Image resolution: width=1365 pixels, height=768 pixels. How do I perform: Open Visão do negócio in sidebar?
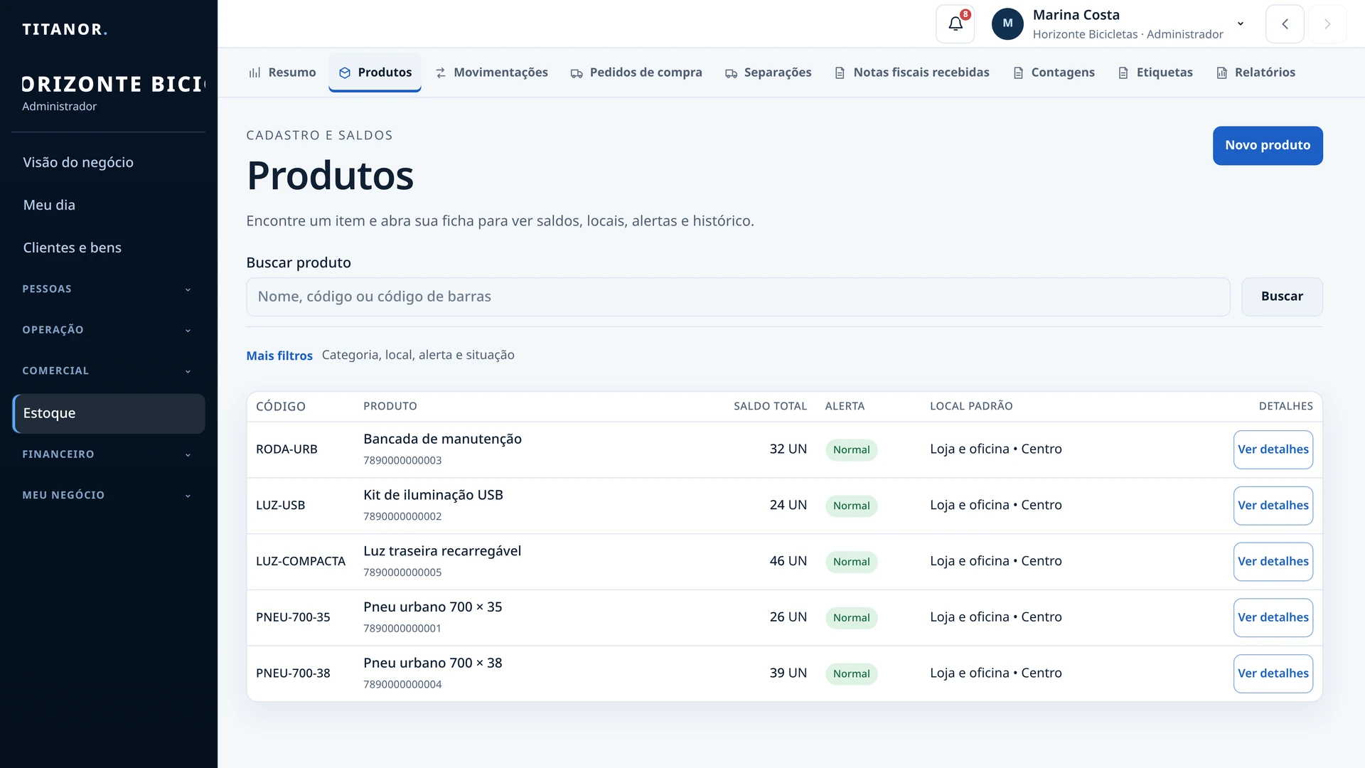pos(108,162)
